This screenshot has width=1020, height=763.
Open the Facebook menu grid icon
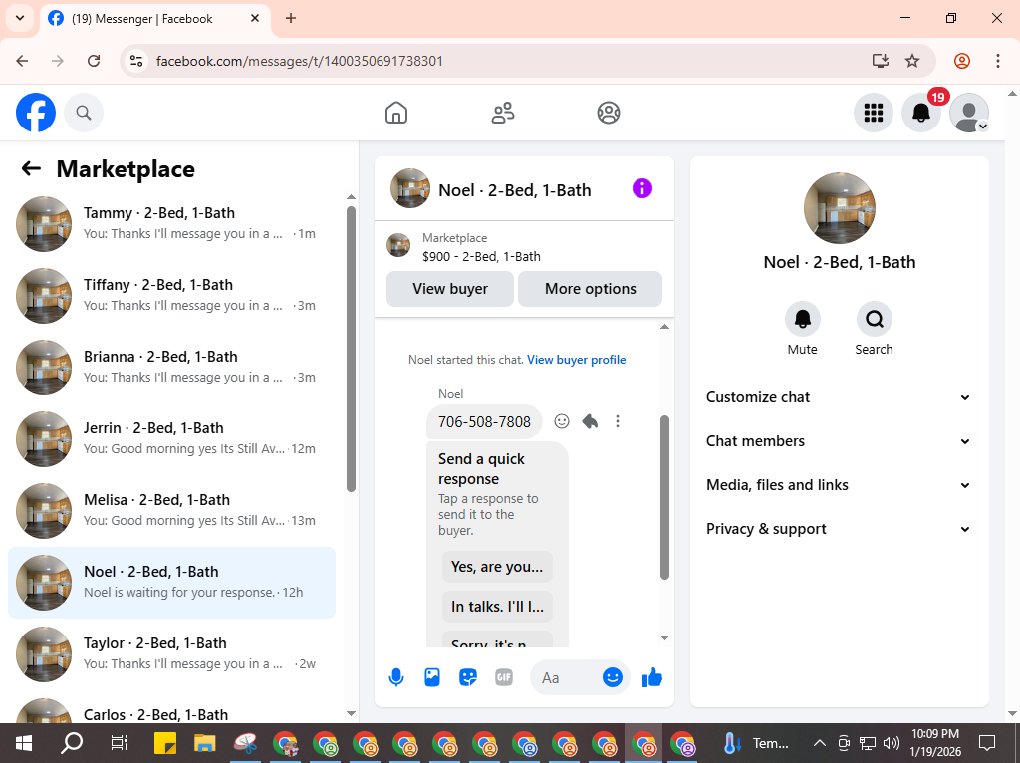(873, 113)
